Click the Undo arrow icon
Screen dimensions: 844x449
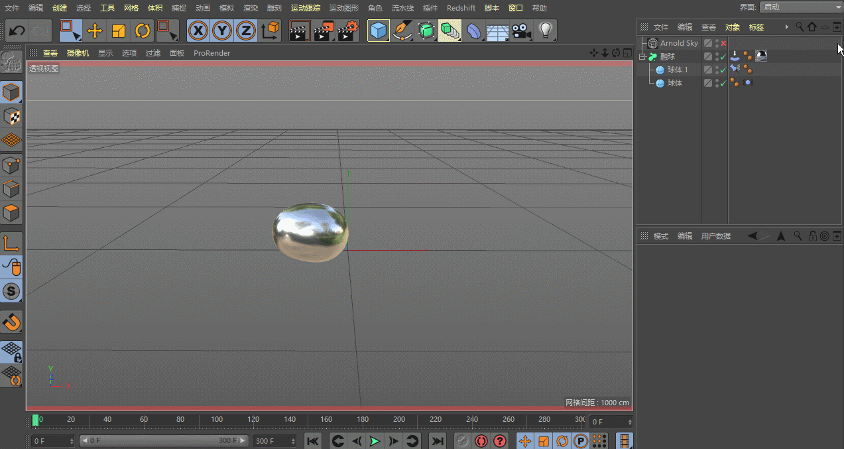(x=17, y=31)
